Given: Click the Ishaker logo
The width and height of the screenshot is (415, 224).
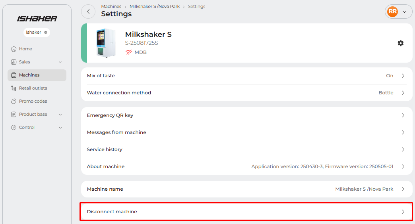Looking at the screenshot, I should pyautogui.click(x=37, y=19).
